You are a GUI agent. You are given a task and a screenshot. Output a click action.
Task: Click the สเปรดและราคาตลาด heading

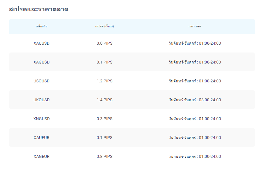pyautogui.click(x=39, y=9)
